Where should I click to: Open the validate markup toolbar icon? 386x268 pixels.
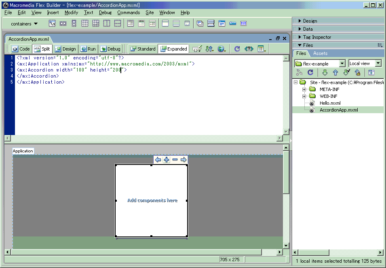pyautogui.click(x=197, y=49)
